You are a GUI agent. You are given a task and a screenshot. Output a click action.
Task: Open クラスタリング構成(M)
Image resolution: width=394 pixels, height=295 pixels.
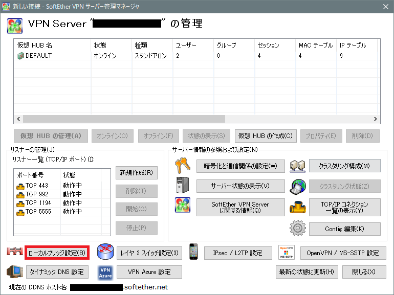point(344,166)
